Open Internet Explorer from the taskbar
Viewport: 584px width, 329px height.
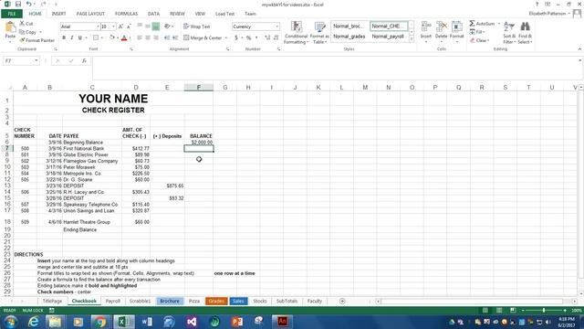34,322
